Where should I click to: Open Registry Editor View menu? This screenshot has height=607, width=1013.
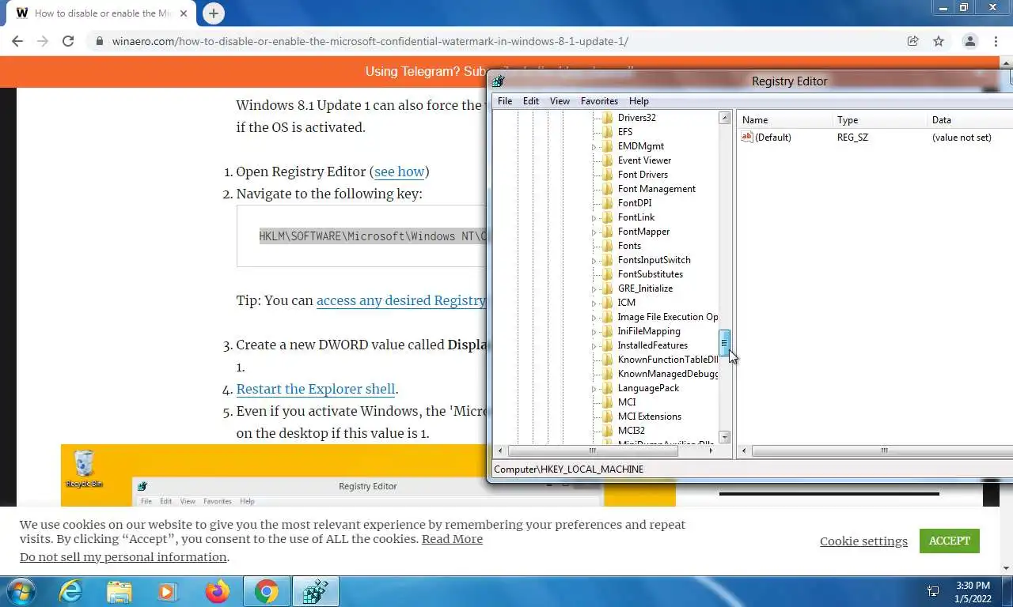560,101
